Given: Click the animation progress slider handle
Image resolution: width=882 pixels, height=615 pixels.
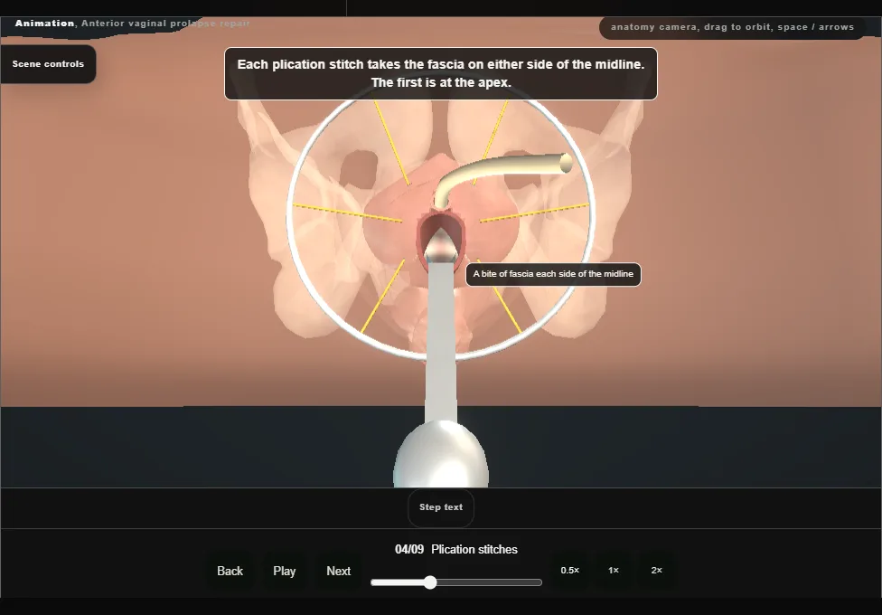Looking at the screenshot, I should pos(430,582).
